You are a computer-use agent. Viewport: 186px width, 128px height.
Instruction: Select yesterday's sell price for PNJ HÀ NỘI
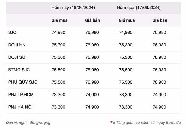click(x=159, y=107)
